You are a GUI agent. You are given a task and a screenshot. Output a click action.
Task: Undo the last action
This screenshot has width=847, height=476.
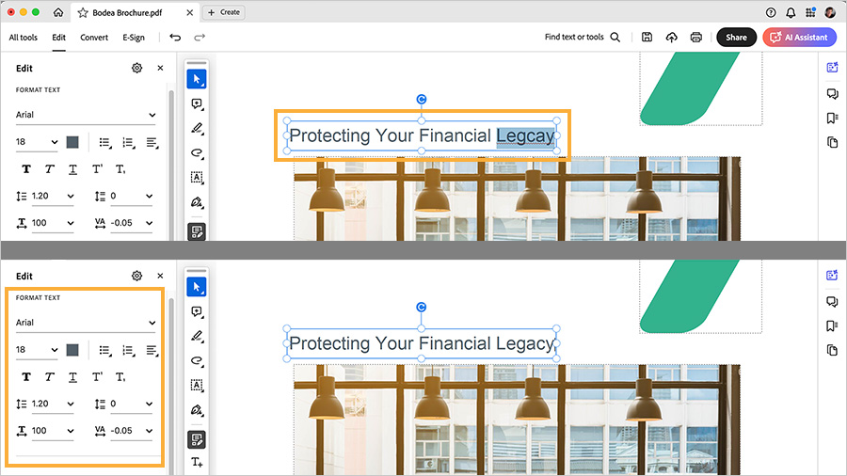coord(175,38)
